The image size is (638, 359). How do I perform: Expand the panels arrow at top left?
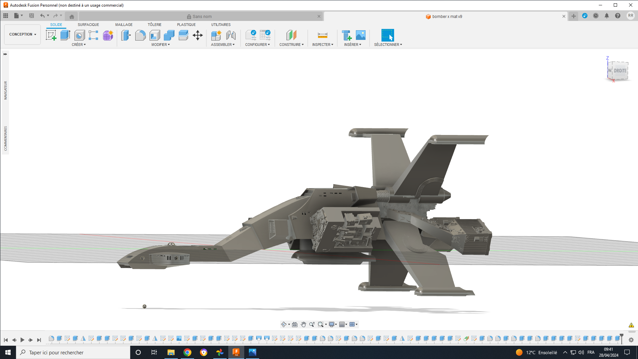[5, 54]
